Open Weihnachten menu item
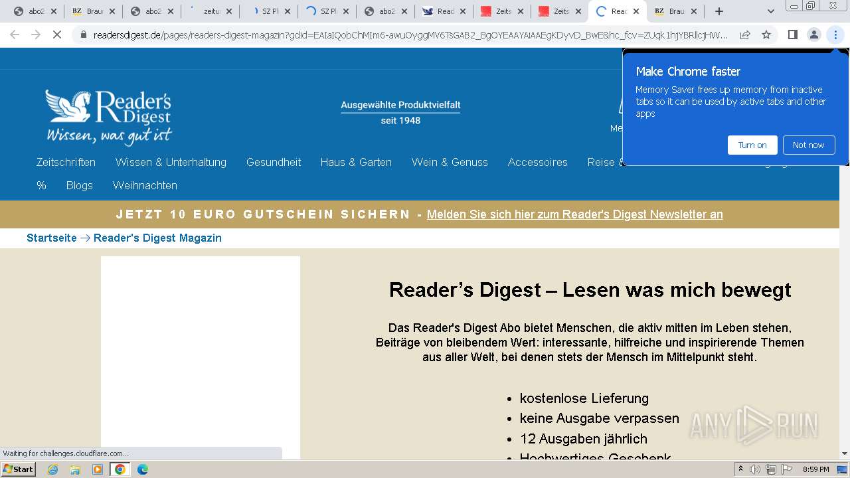This screenshot has width=850, height=478. (145, 185)
